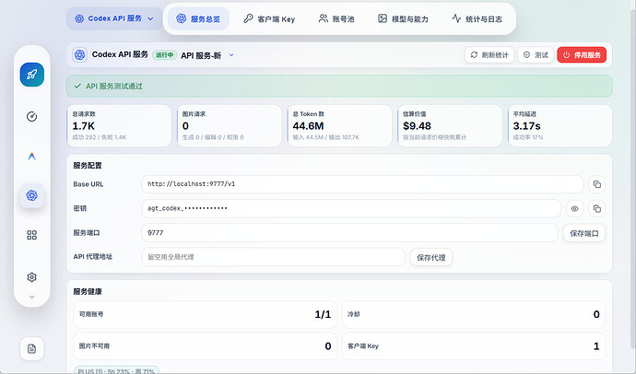Click the API 服务测试通过 success banner

pos(339,86)
